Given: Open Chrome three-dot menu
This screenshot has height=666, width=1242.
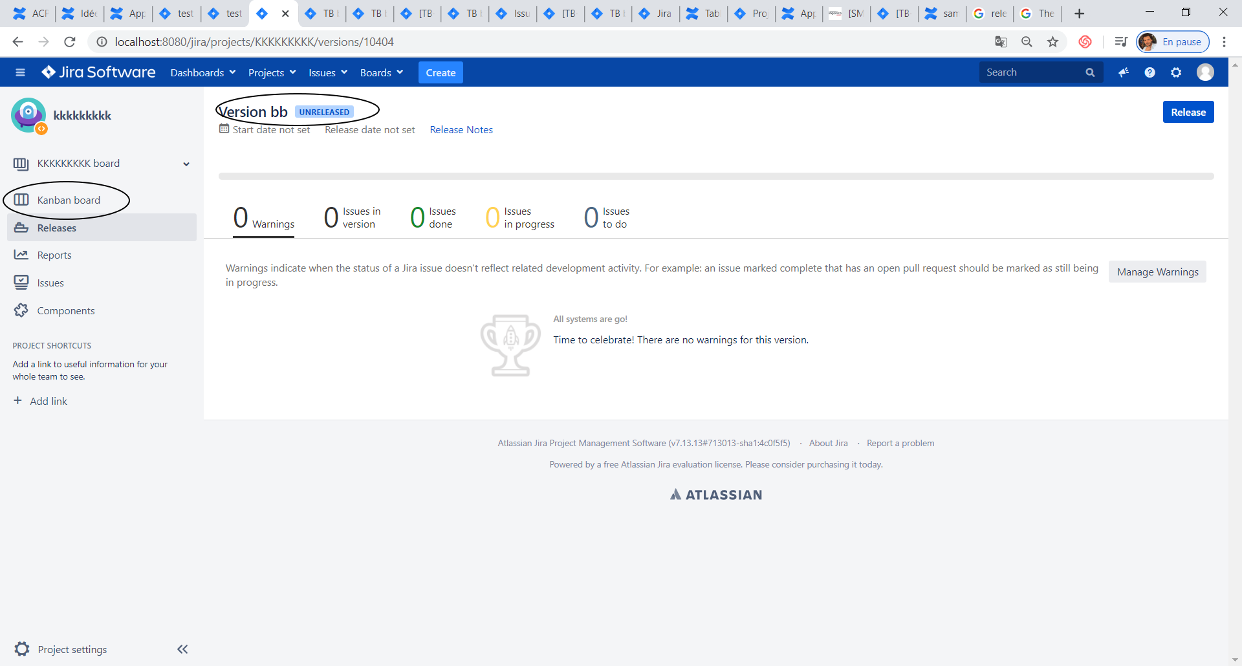Looking at the screenshot, I should [x=1224, y=42].
